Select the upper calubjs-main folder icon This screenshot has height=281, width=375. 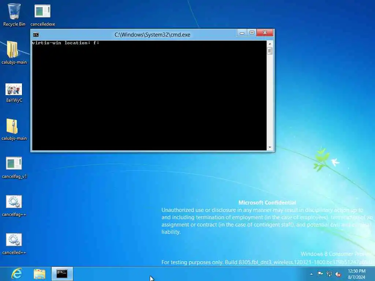click(x=14, y=53)
